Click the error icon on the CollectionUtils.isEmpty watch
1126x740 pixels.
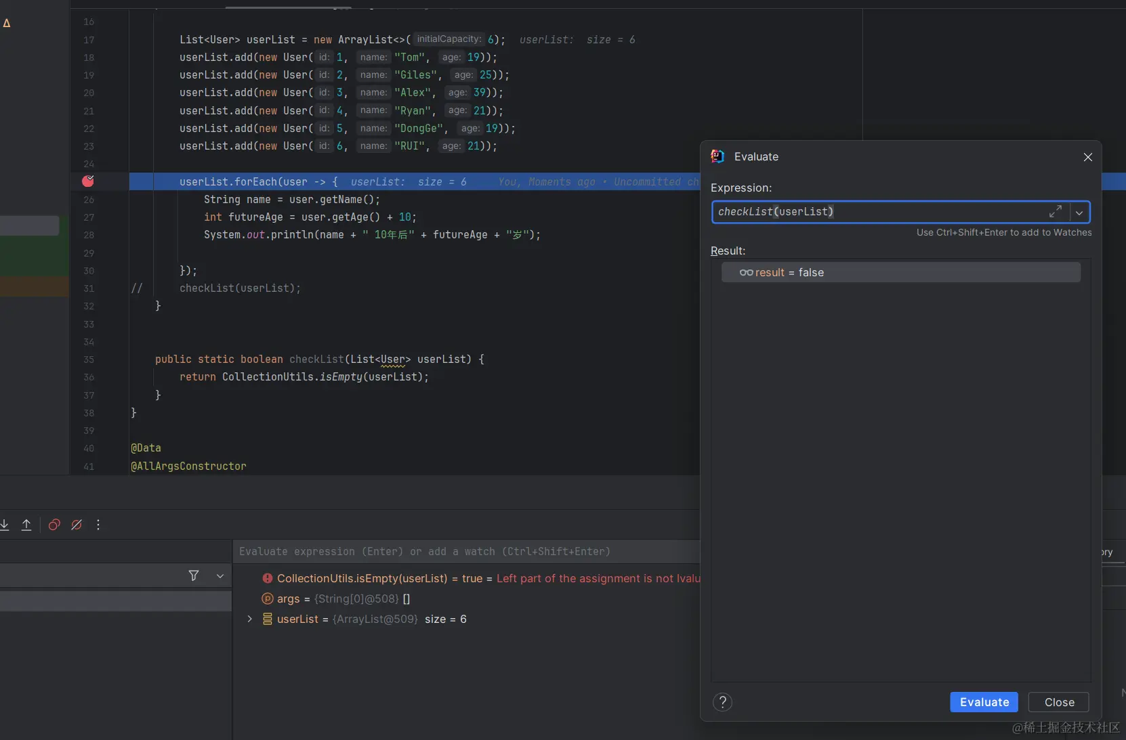pyautogui.click(x=268, y=578)
